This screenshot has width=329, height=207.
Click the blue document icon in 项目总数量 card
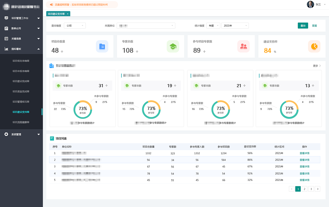tap(102, 46)
